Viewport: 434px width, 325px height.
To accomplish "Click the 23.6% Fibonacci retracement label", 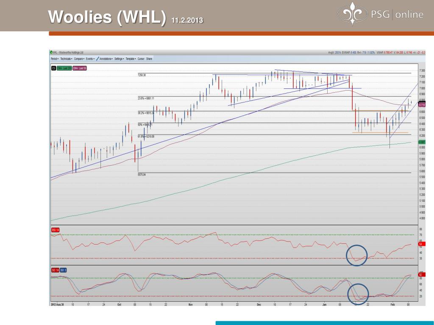I will pos(146,98).
